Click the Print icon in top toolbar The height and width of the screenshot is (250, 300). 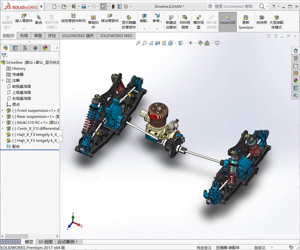[x=84, y=7]
